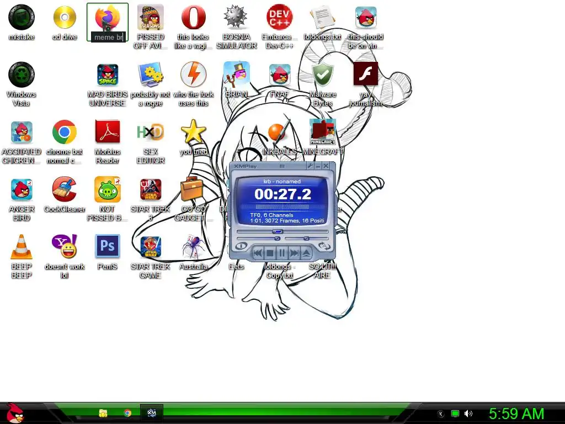Screen dimensions: 565x424
Task: Select the 'this should be on vin...' icon
Action: pos(366,17)
